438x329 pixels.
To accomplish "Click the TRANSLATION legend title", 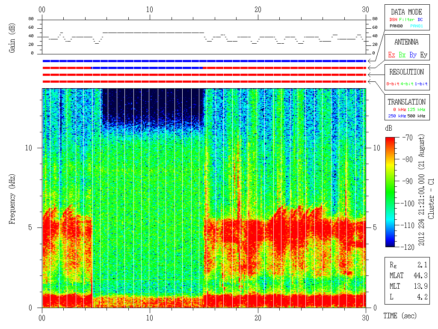I will 406,102.
